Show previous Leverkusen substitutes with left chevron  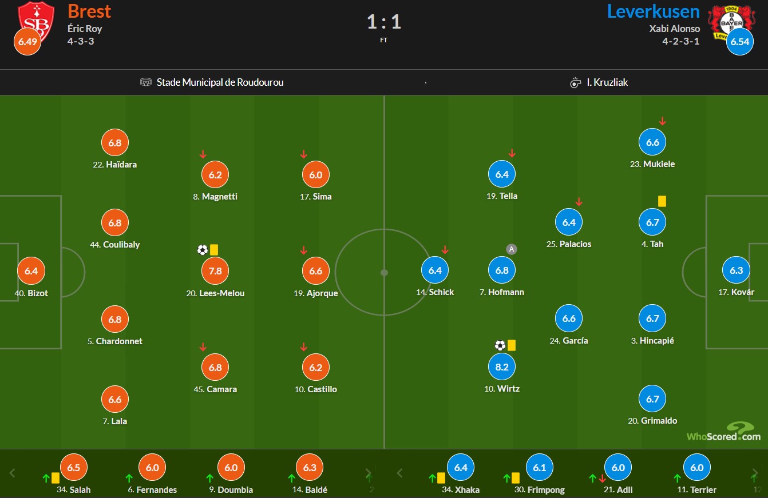click(x=399, y=473)
